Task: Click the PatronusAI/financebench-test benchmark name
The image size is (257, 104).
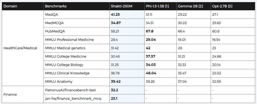Action: [x=70, y=90]
